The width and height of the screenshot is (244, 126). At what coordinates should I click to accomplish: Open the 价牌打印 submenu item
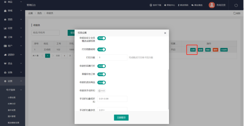[x=12, y=104]
